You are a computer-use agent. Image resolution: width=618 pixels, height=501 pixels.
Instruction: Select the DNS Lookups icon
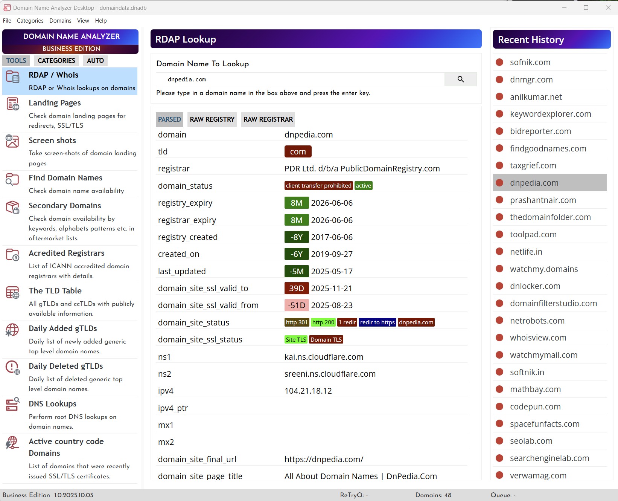tap(12, 405)
